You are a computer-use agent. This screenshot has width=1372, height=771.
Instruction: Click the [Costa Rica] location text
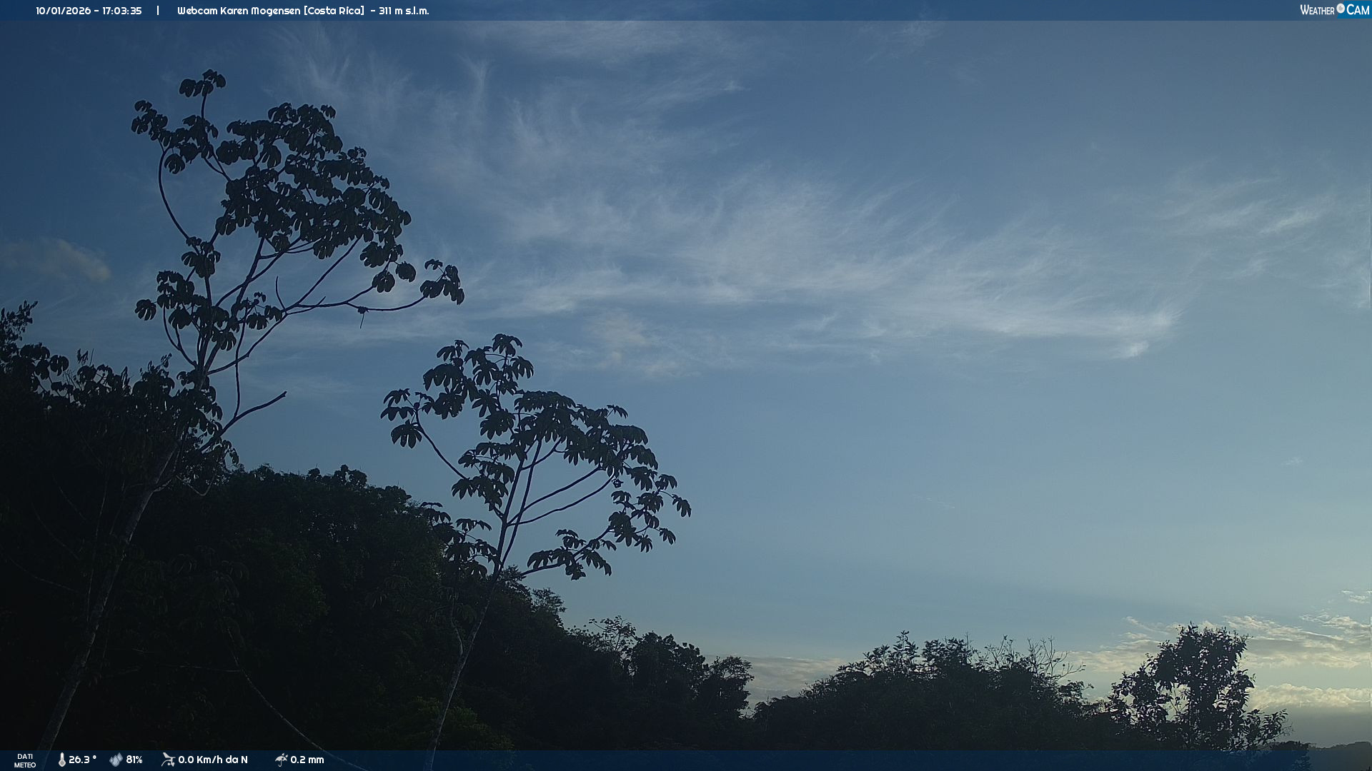(334, 11)
